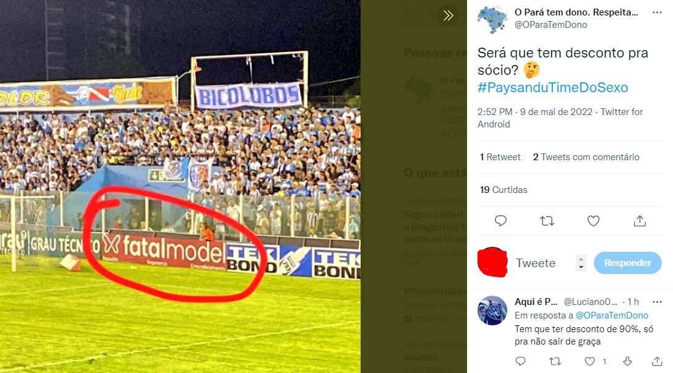The image size is (673, 373).
Task: Reply to the main tweet using comment icon
Action: tap(500, 221)
